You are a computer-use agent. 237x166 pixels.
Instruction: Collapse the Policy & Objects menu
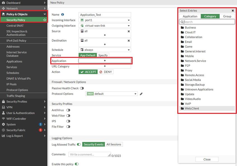45,14
